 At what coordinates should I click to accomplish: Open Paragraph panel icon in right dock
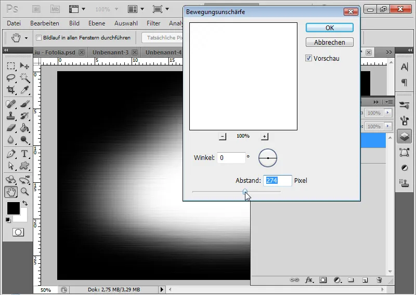pyautogui.click(x=404, y=83)
